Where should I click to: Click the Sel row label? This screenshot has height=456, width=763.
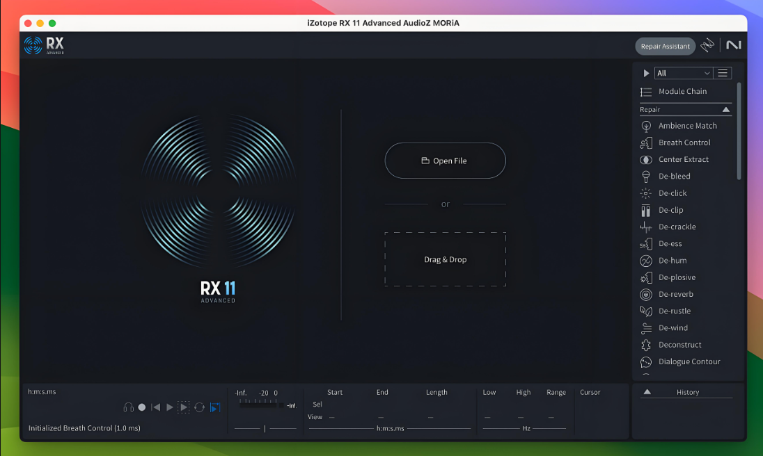317,404
